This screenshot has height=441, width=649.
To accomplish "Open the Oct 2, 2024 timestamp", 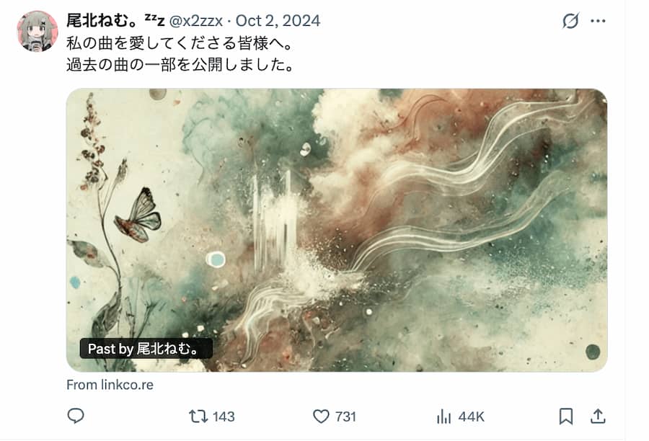I will pyautogui.click(x=278, y=21).
